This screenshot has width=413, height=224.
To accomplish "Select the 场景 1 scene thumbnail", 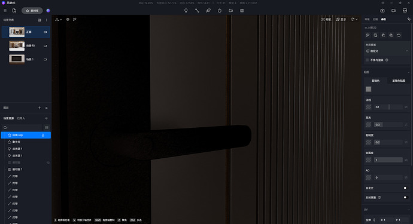I will coord(17,59).
